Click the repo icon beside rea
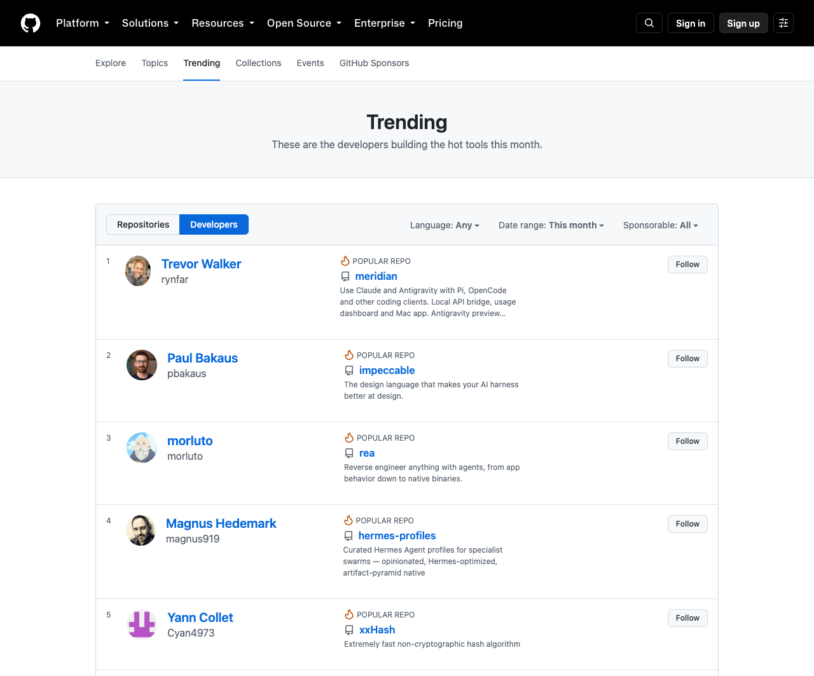The image size is (814, 676). pos(349,453)
